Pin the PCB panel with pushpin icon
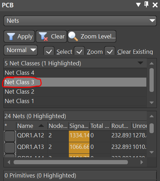 (146, 5)
